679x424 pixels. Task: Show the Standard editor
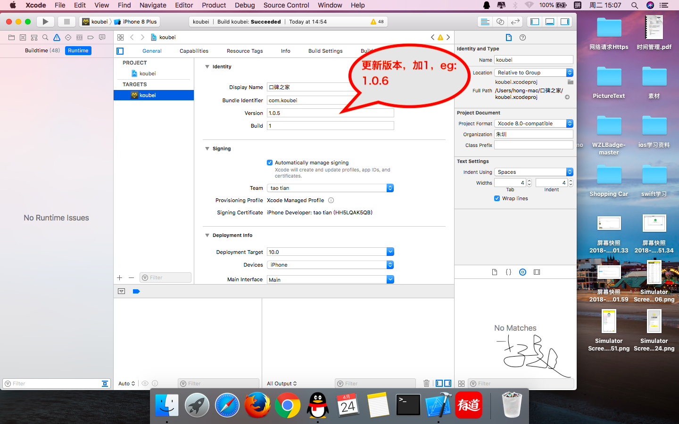485,22
